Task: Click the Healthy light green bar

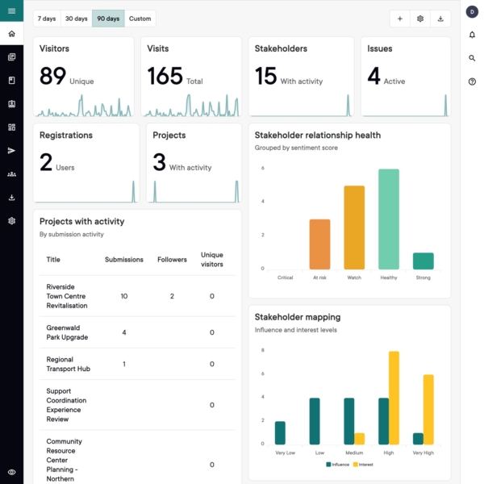Action: click(389, 219)
